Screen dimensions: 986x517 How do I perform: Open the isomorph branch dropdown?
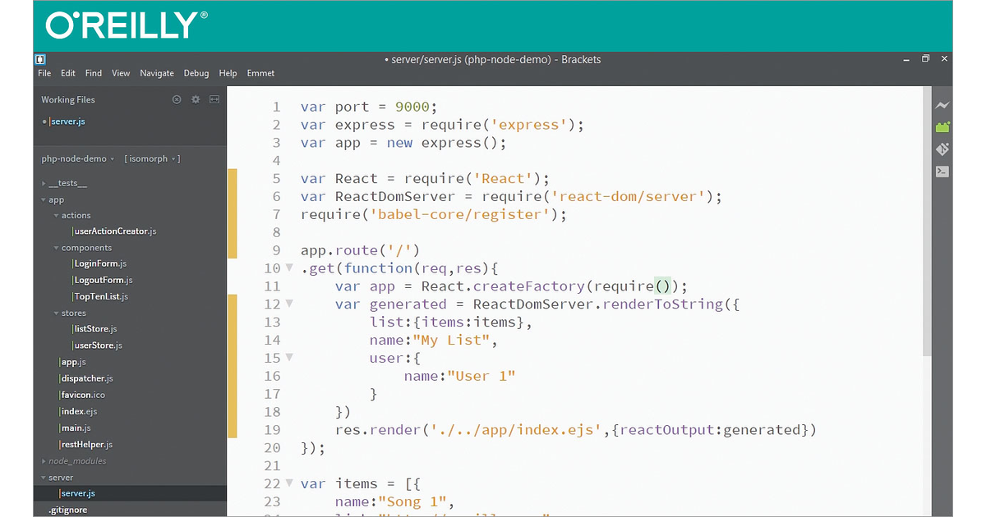(x=152, y=158)
